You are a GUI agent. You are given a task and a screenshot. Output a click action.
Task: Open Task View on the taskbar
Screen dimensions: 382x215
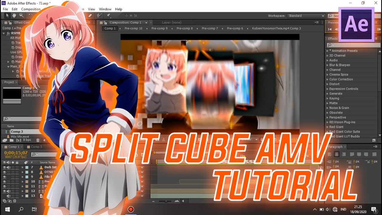(34, 209)
